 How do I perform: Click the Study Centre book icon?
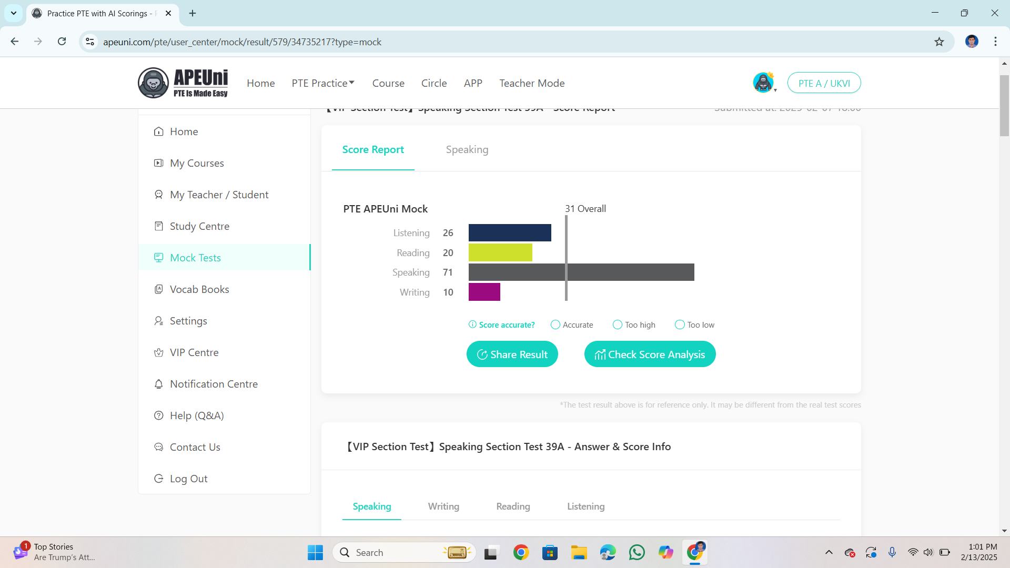coord(158,226)
